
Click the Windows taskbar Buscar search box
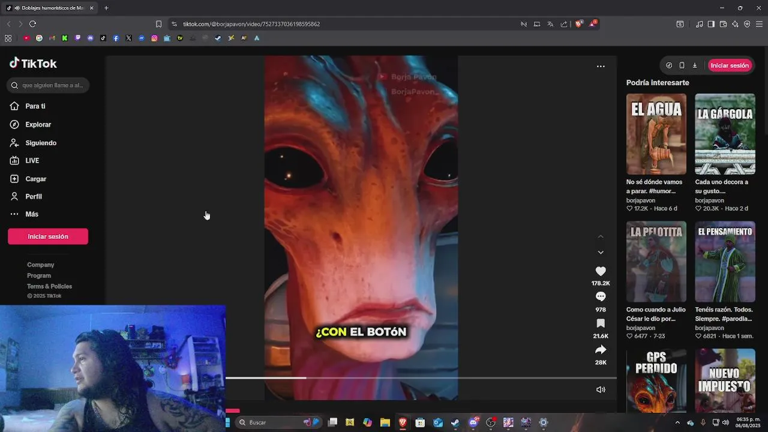coord(278,422)
